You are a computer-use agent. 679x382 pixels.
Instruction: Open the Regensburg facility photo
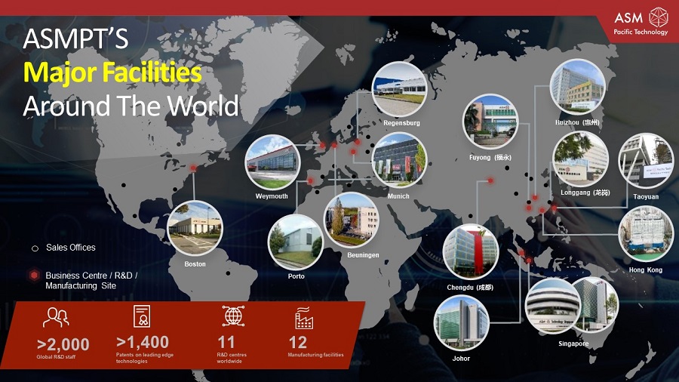(x=399, y=89)
